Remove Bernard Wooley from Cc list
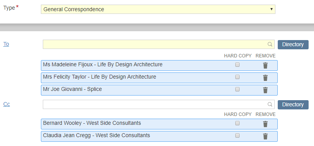This screenshot has height=146, width=314. [265, 124]
